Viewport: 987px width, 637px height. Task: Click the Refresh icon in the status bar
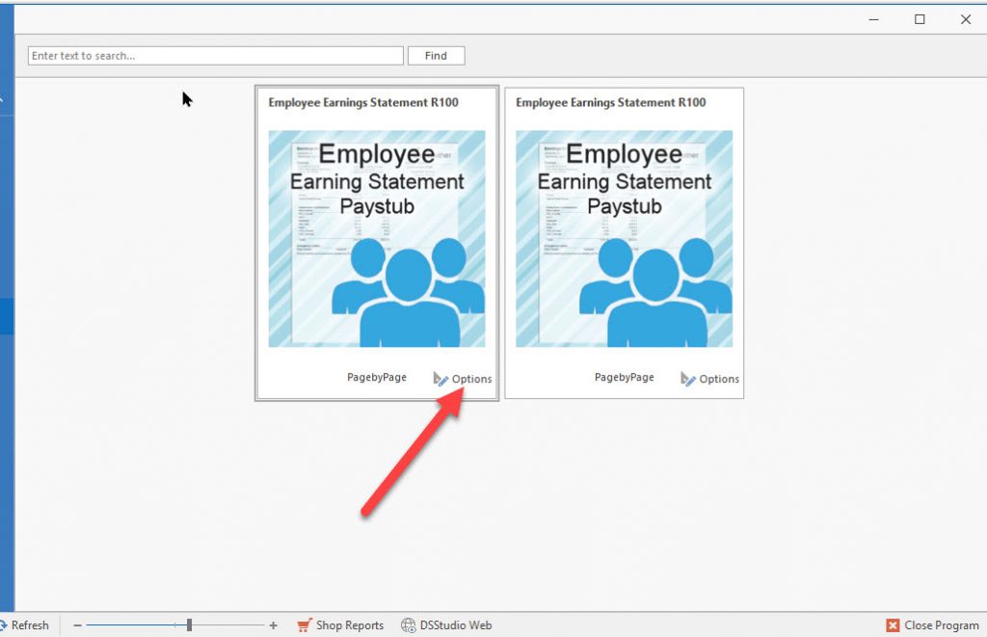point(4,625)
